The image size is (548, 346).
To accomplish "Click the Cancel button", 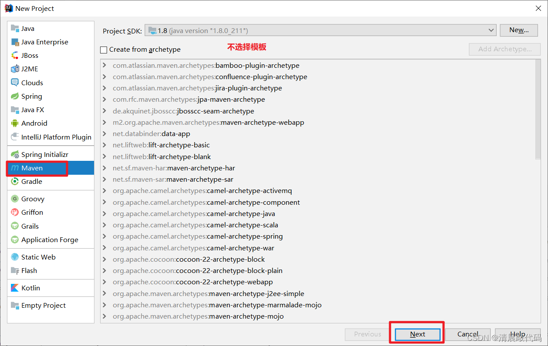I will [x=468, y=334].
